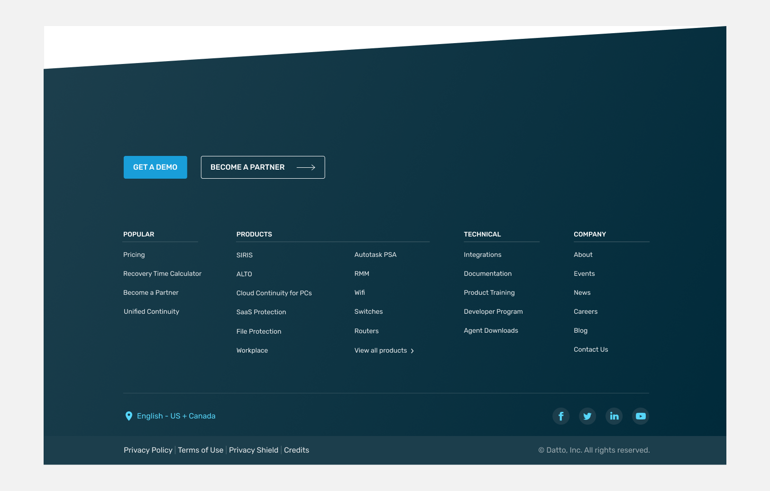
Task: Visit Developer Program page
Action: pyautogui.click(x=493, y=311)
